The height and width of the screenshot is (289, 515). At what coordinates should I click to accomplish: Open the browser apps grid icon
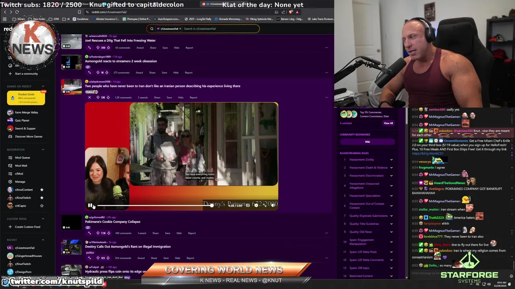(x=4, y=19)
